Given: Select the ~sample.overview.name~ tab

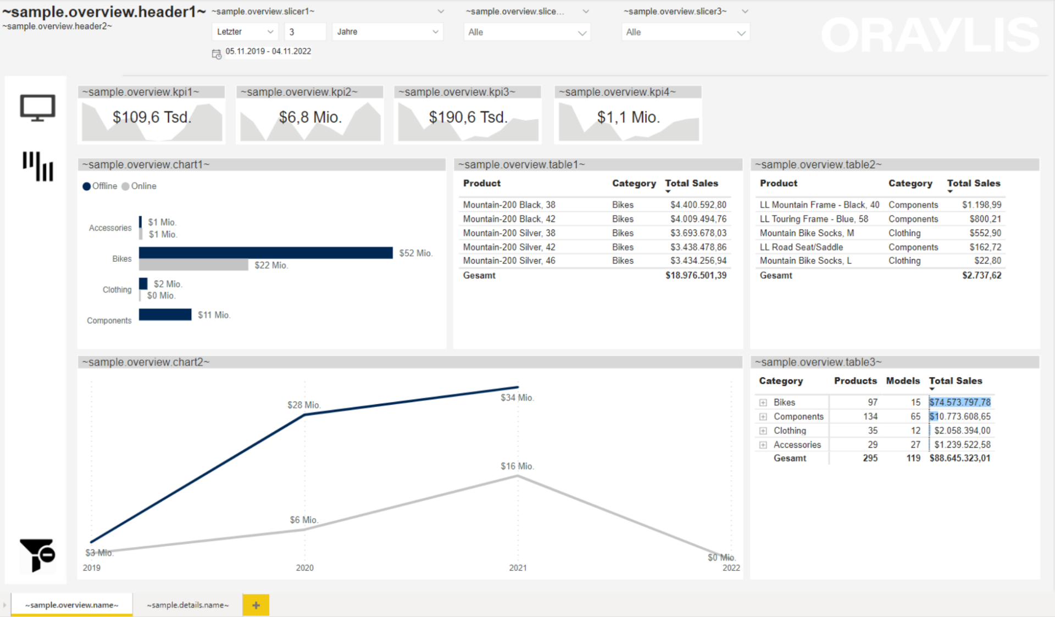Looking at the screenshot, I should tap(74, 604).
